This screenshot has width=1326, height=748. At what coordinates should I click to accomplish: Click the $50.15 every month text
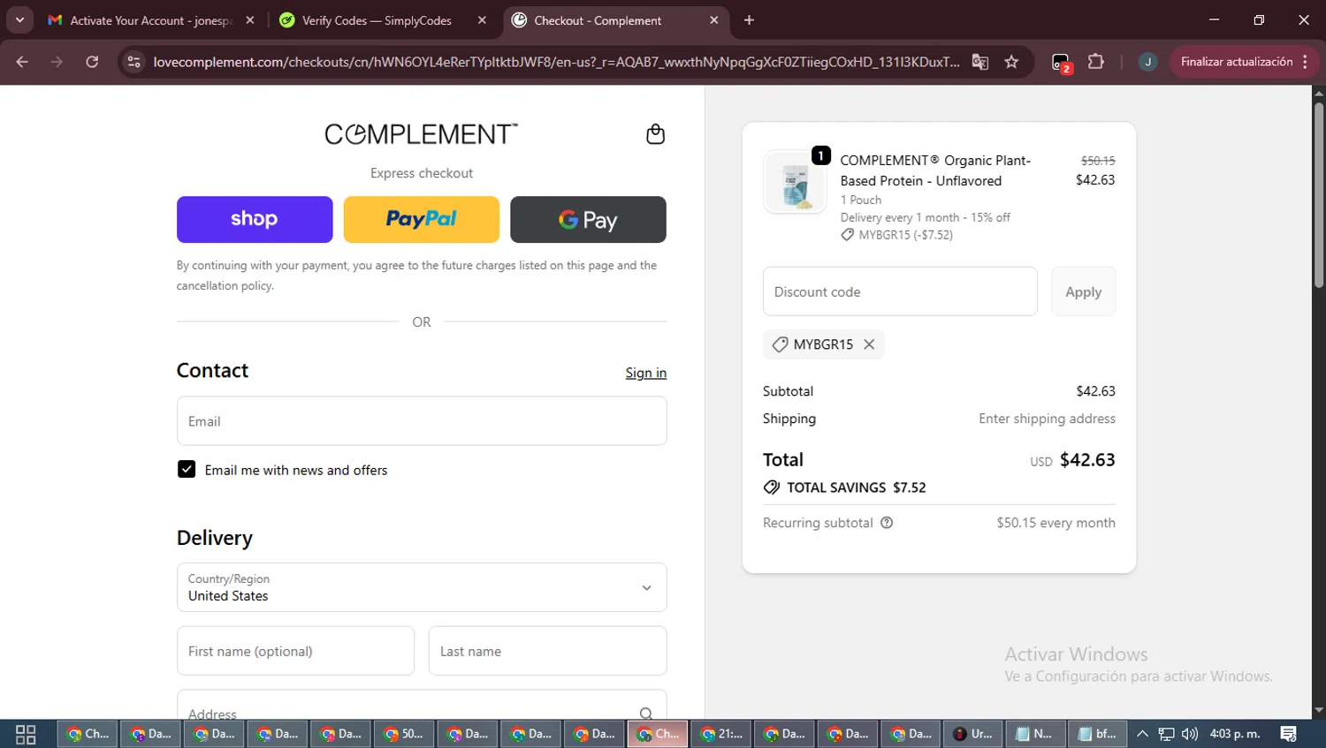click(x=1055, y=523)
